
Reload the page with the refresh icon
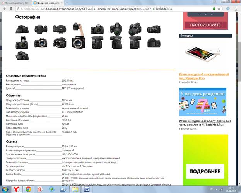[x=18, y=9]
